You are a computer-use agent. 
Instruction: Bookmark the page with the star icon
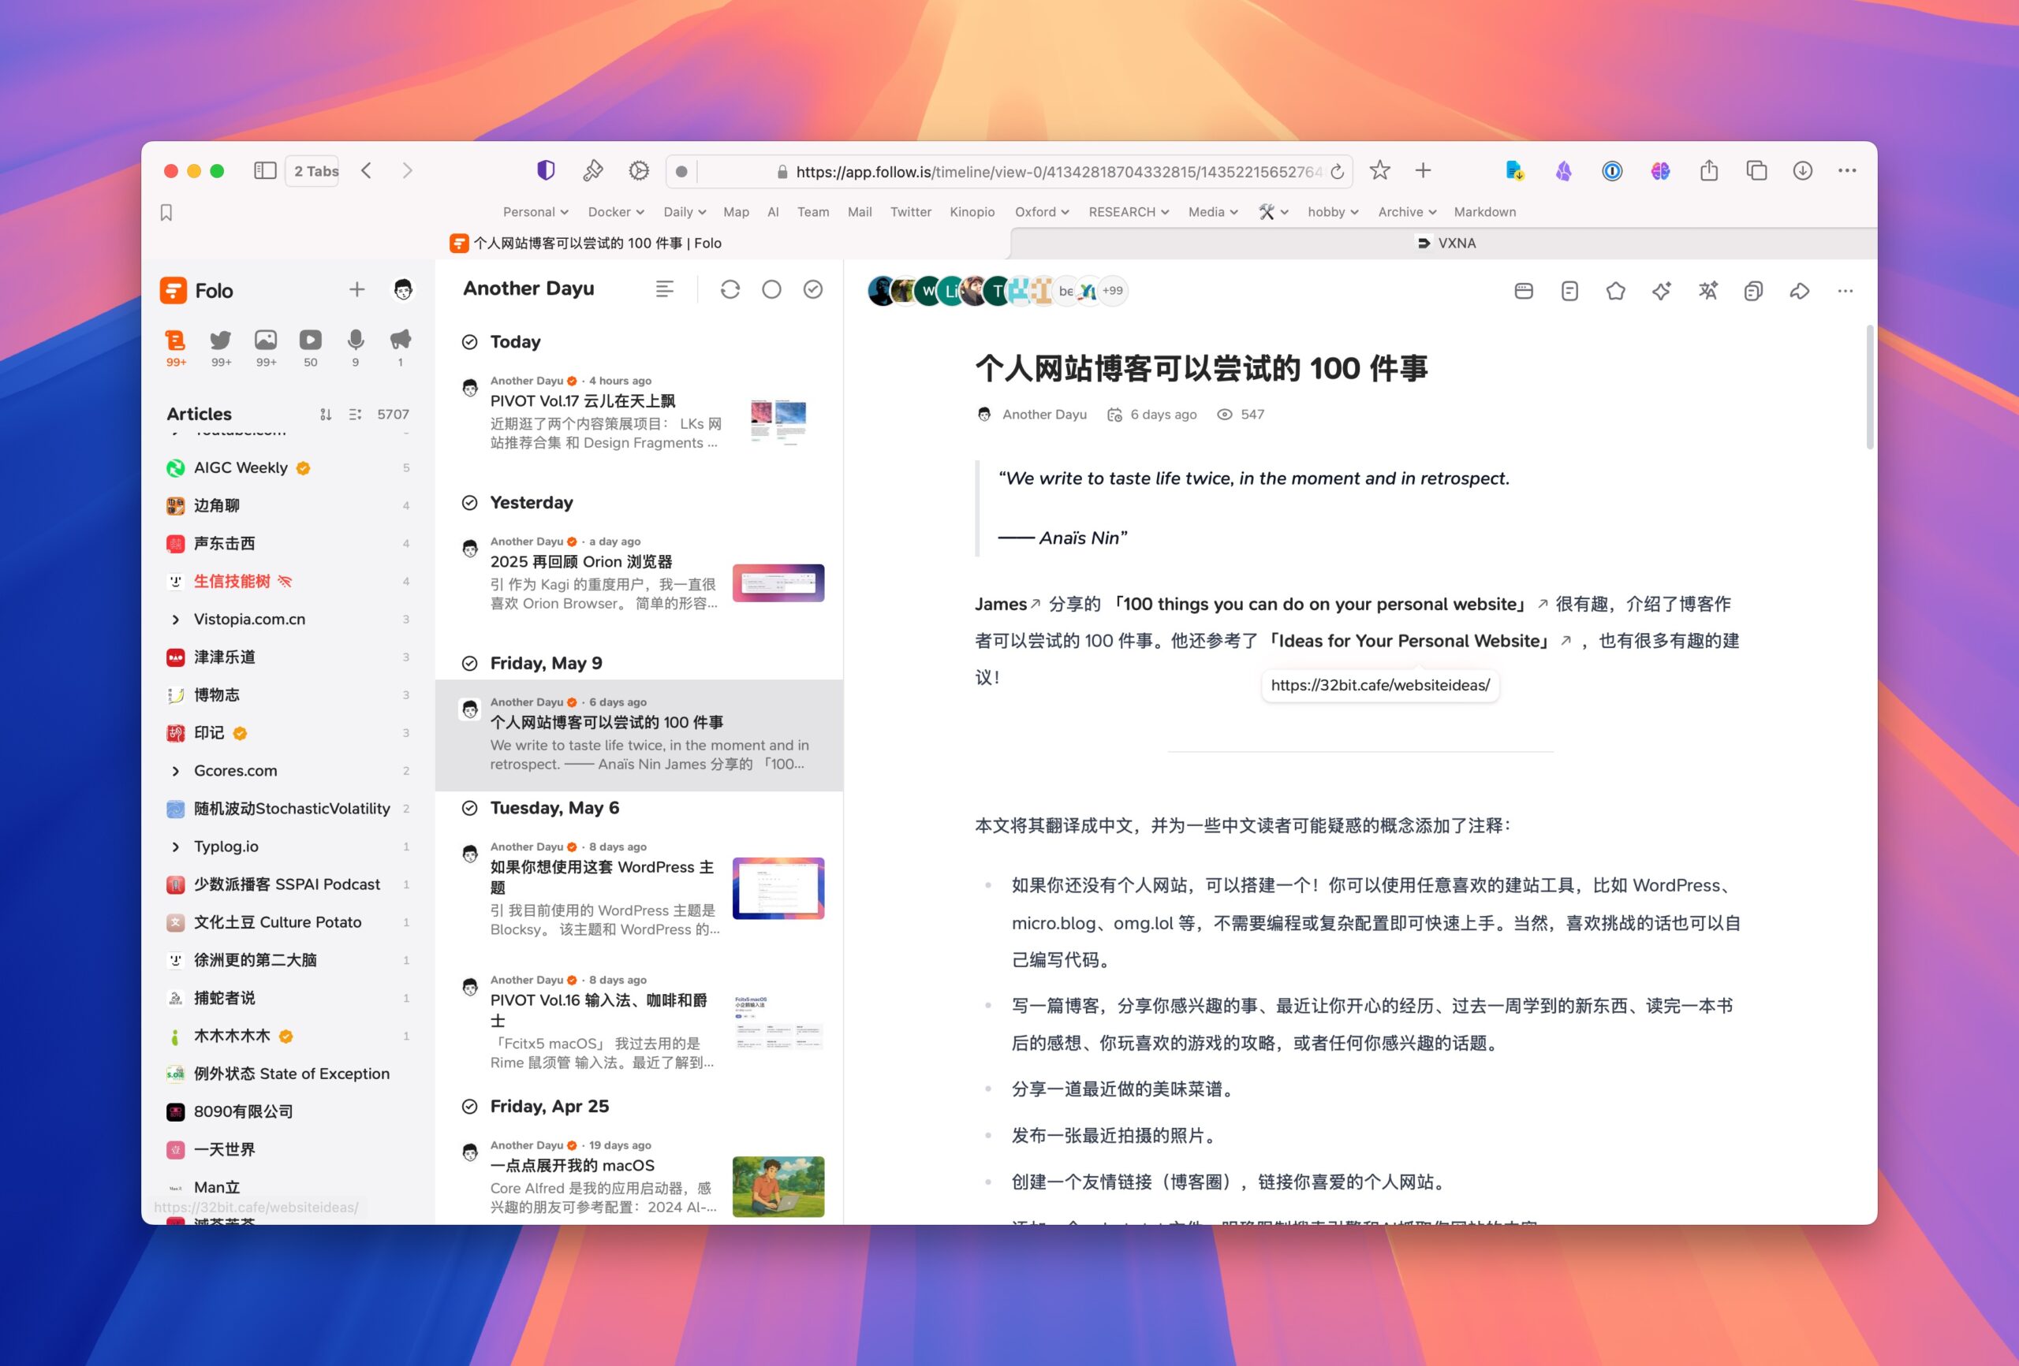click(1379, 170)
